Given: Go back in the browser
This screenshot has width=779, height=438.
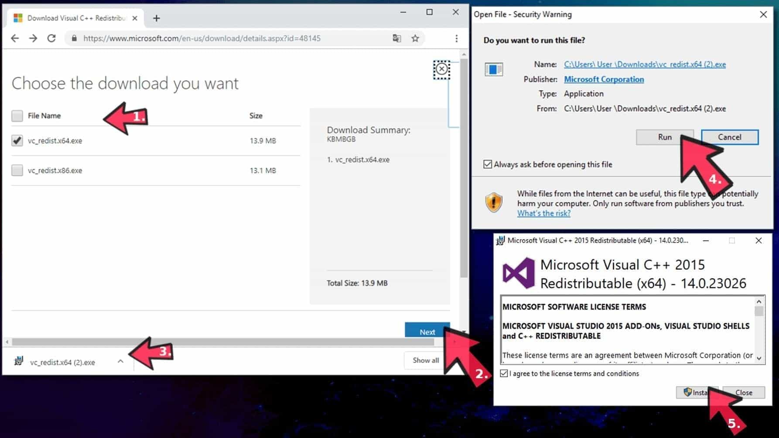Looking at the screenshot, I should pos(15,38).
